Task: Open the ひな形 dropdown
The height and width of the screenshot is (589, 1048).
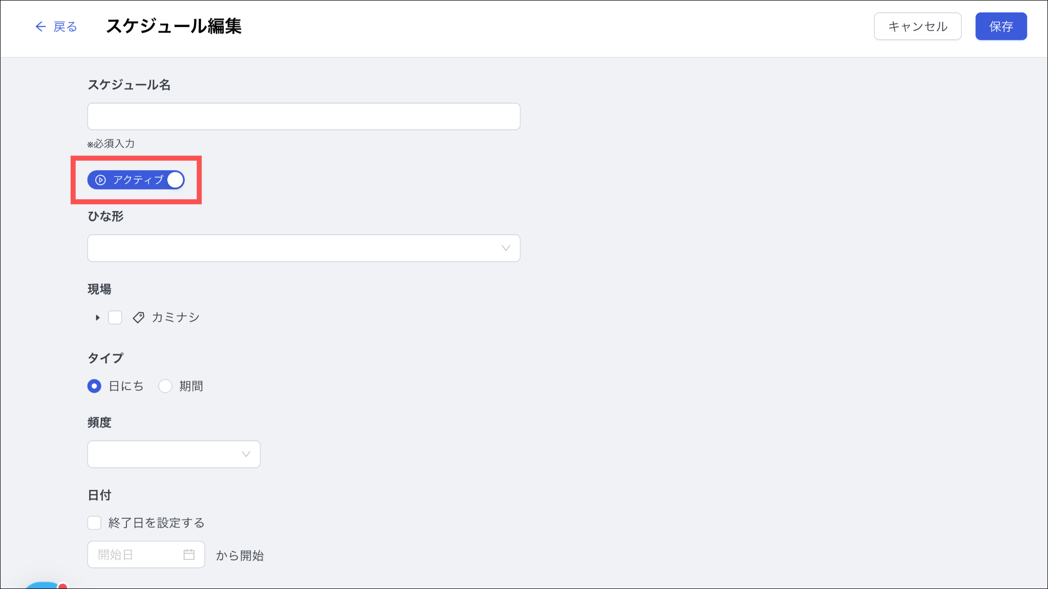Action: tap(303, 248)
